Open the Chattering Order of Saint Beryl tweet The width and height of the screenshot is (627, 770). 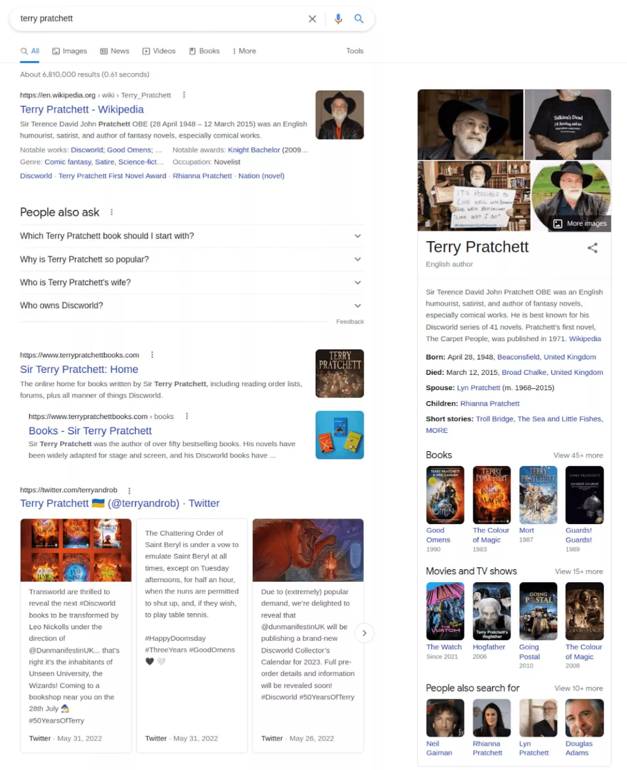[x=192, y=636]
